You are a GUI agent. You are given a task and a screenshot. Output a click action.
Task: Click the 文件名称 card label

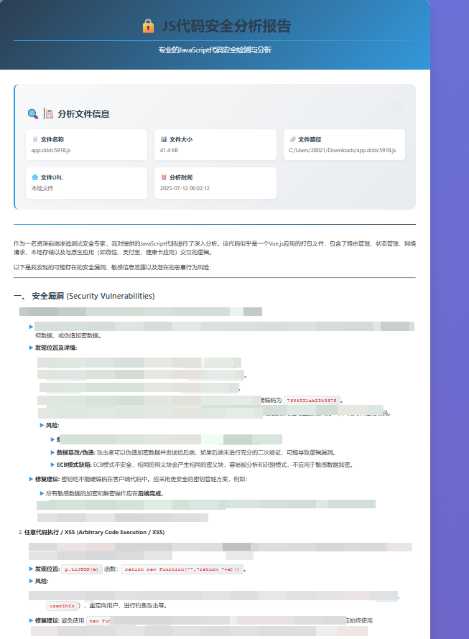[x=52, y=139]
